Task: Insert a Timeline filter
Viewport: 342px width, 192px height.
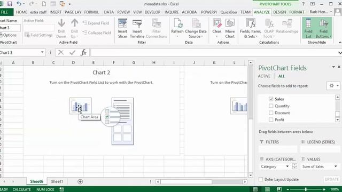Action: click(x=137, y=28)
